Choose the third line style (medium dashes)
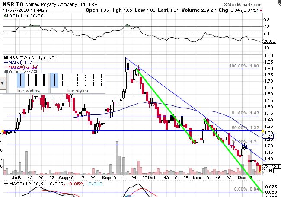The width and height of the screenshot is (281, 197). [x=70, y=80]
